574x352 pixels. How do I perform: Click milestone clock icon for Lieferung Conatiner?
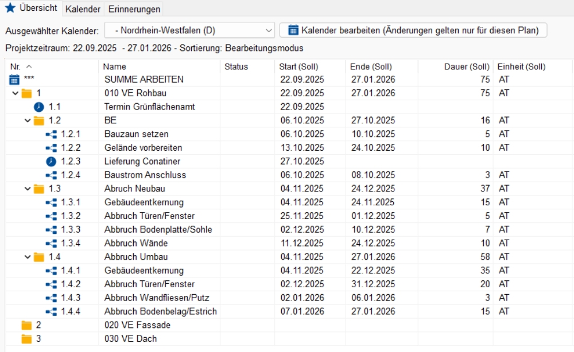(51, 162)
